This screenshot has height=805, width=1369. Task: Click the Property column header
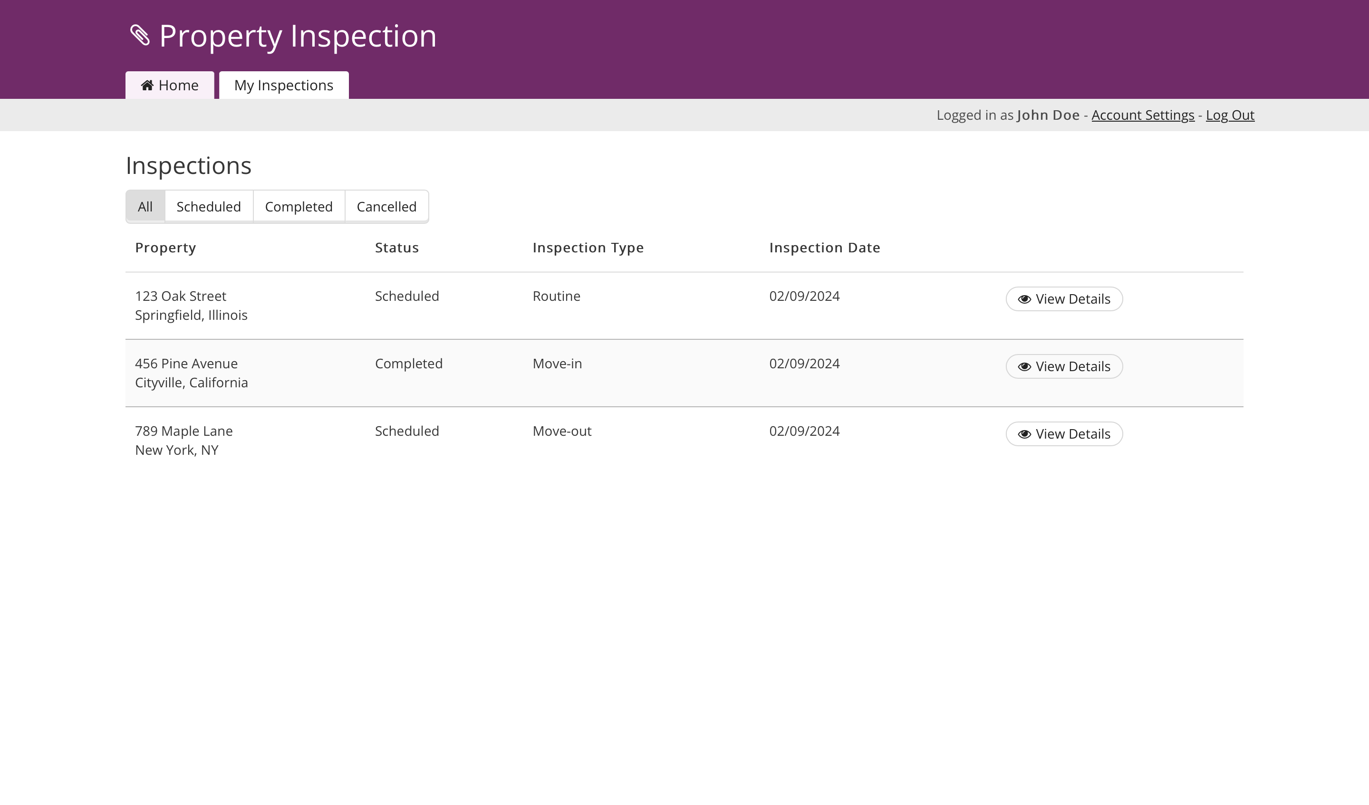pyautogui.click(x=165, y=248)
